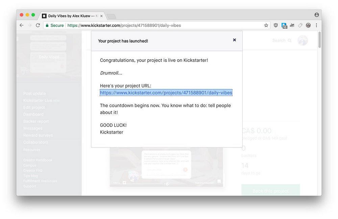
Task: Click 'Your project has launched!' dialog title
Action: pyautogui.click(x=123, y=41)
